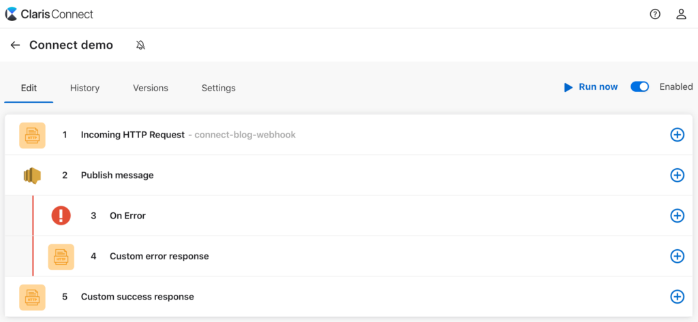
Task: Click the Custom success response HTTP icon
Action: coord(32,297)
